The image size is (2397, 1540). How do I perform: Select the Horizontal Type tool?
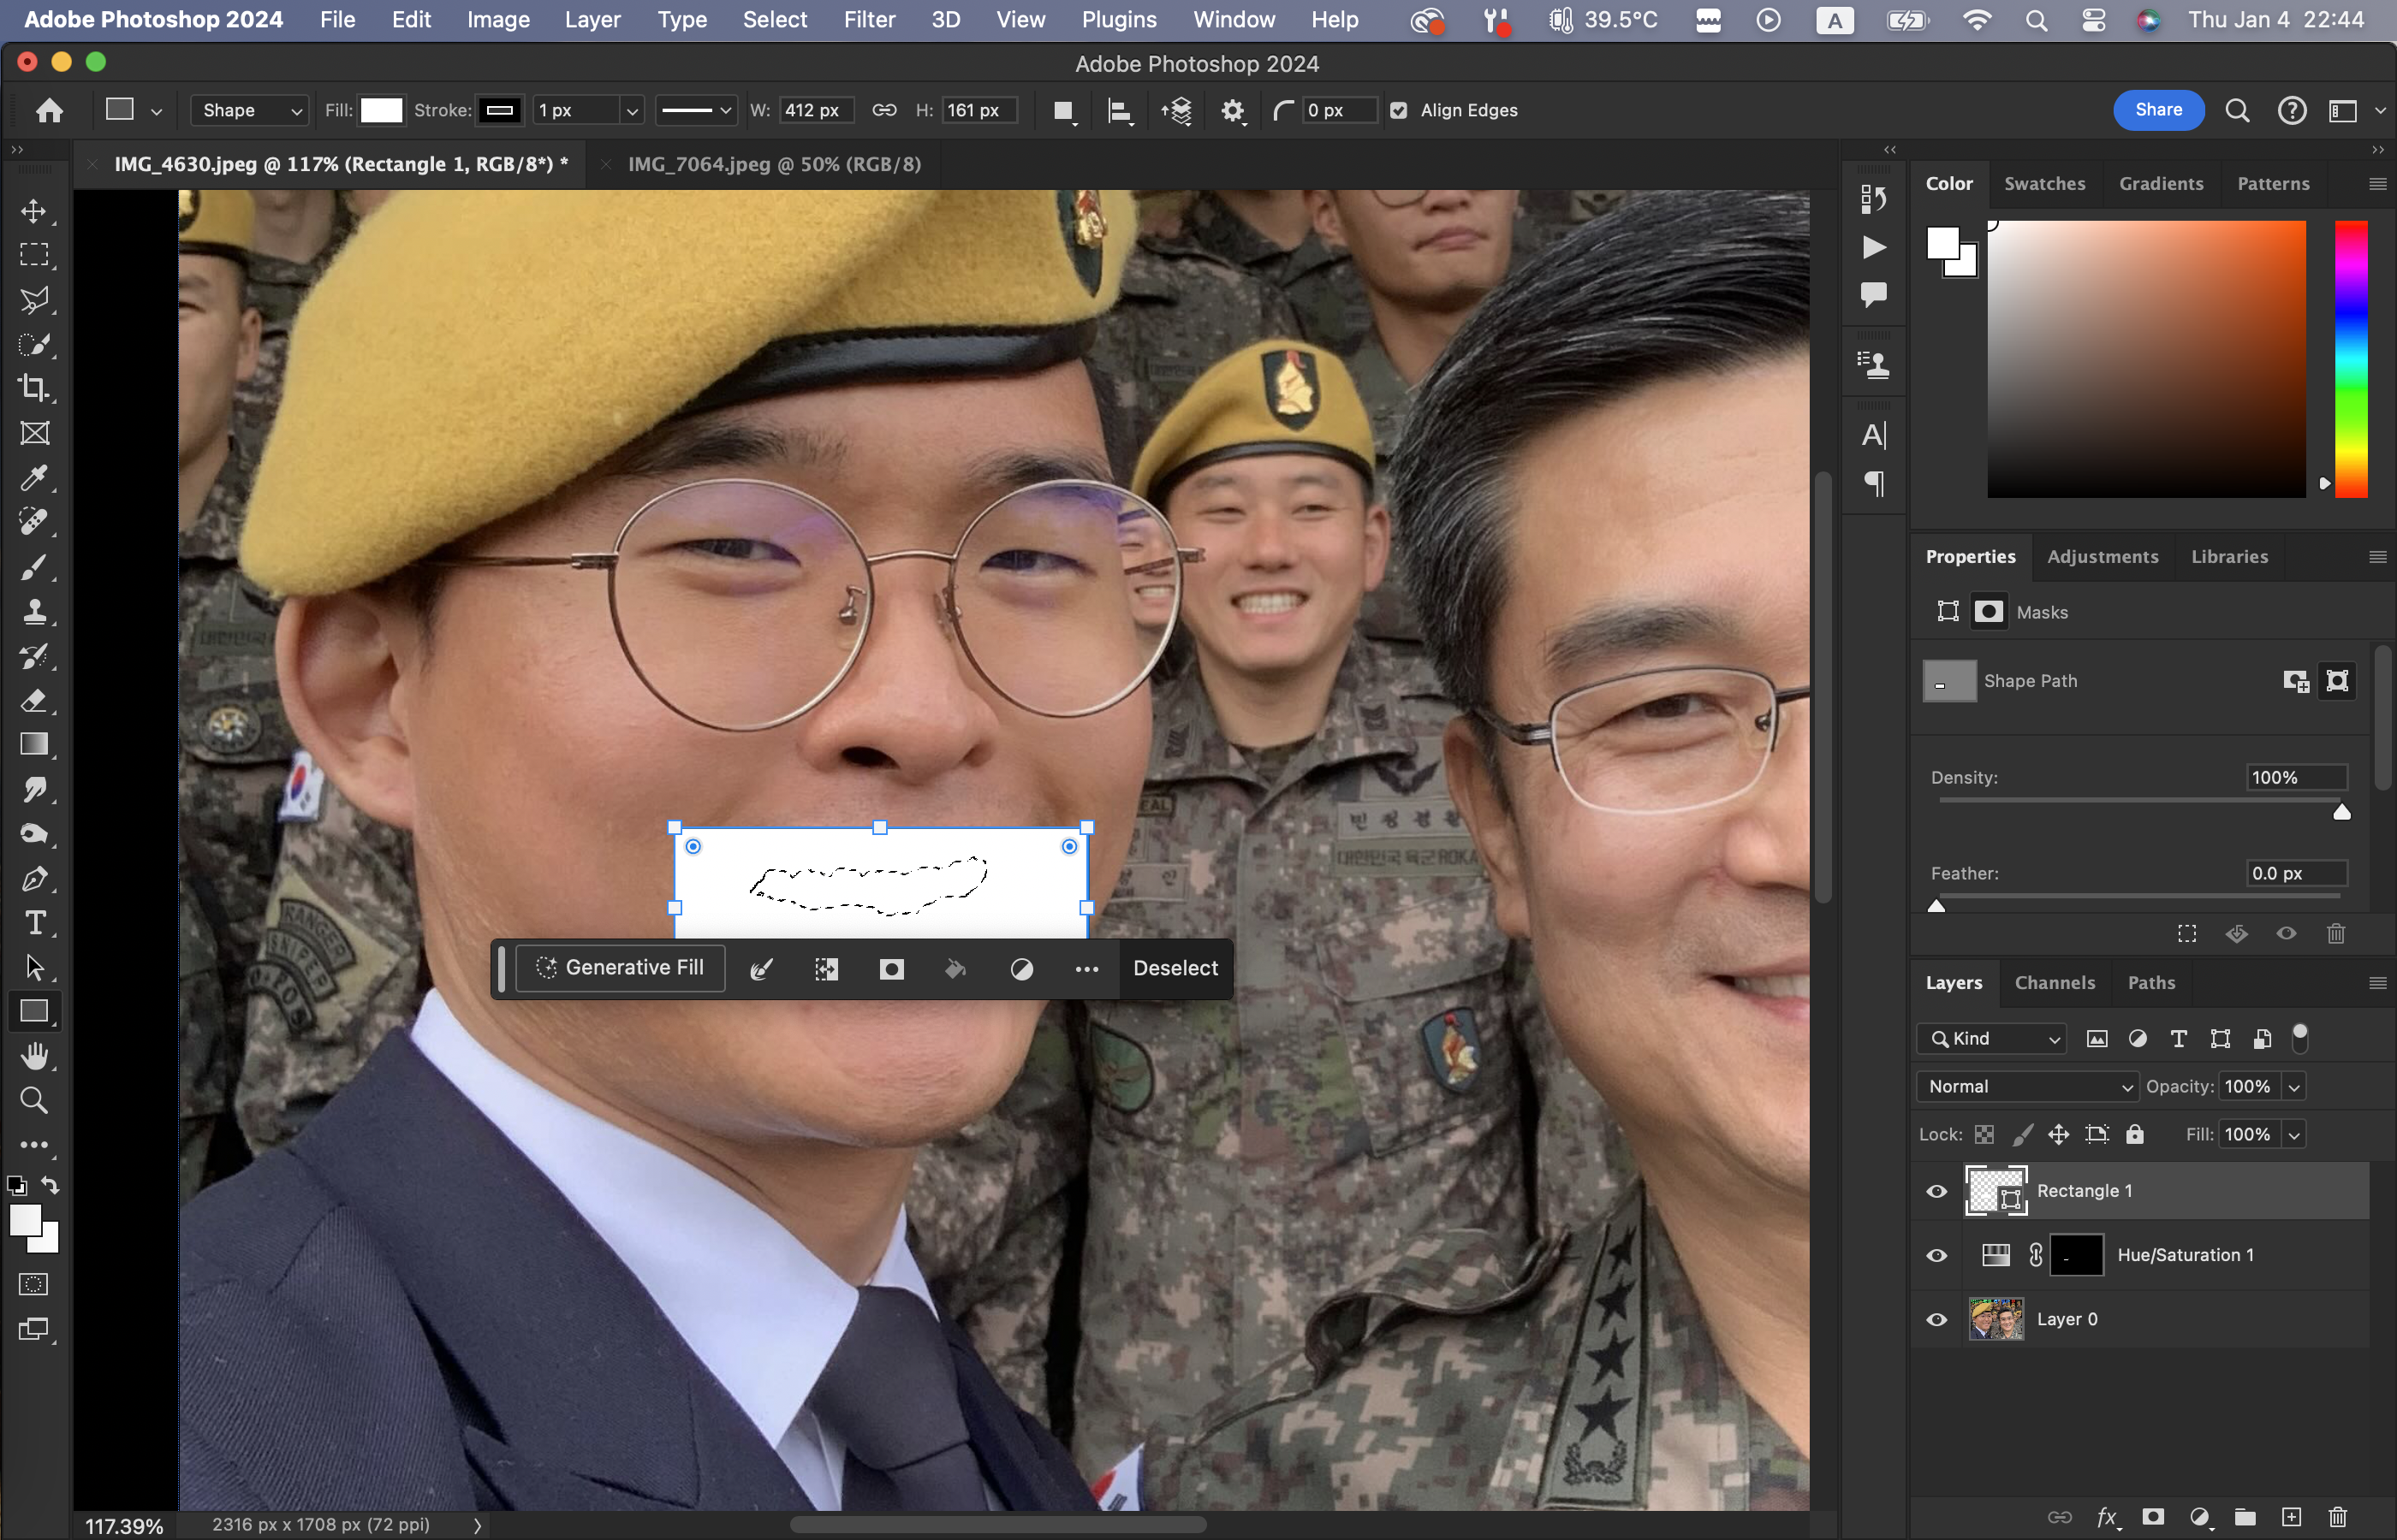point(34,922)
